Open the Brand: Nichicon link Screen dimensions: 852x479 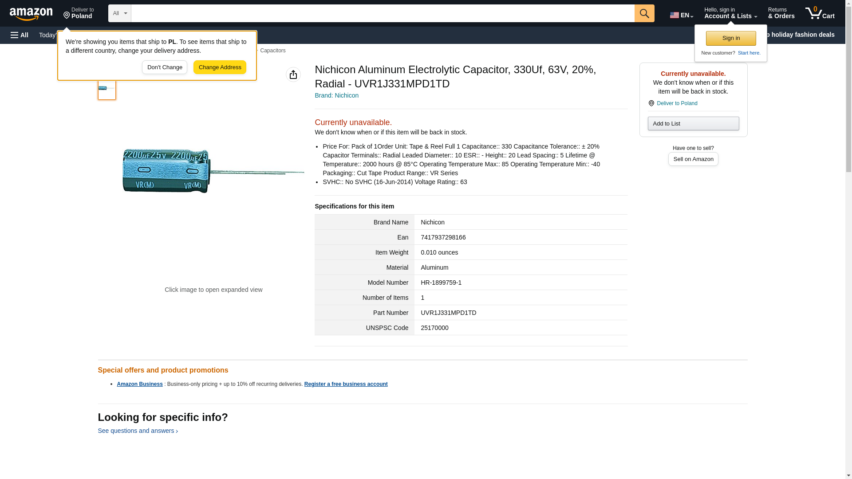click(336, 95)
